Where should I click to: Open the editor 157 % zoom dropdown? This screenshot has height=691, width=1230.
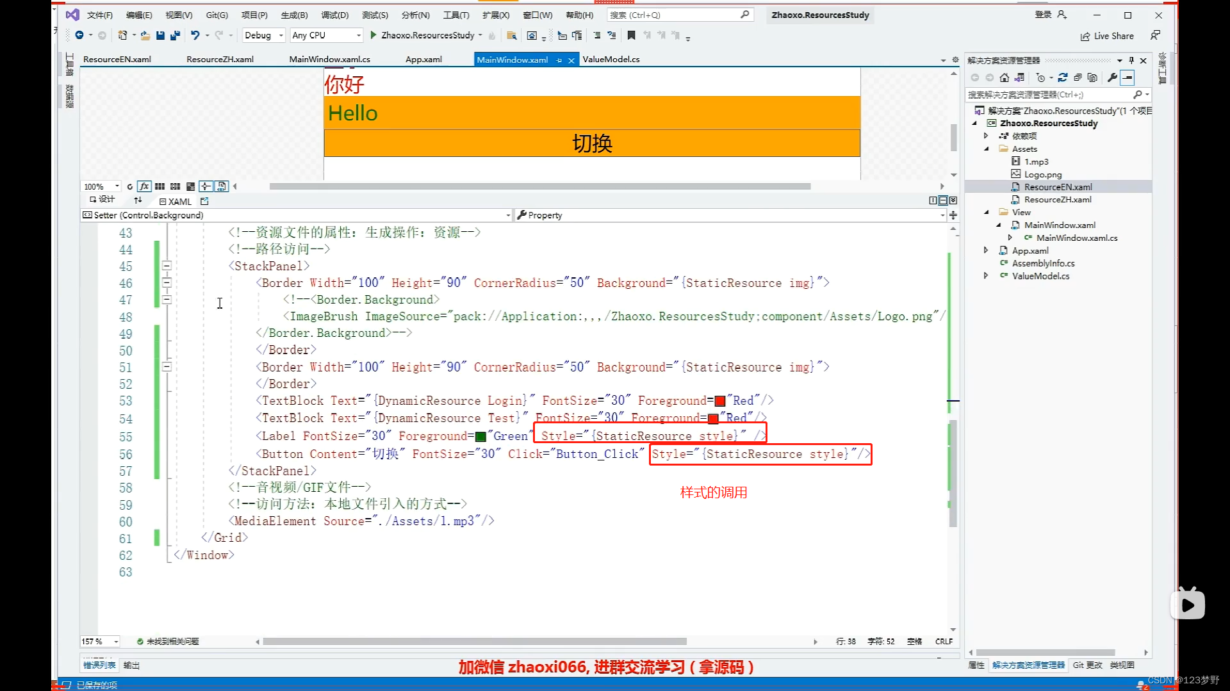(100, 641)
